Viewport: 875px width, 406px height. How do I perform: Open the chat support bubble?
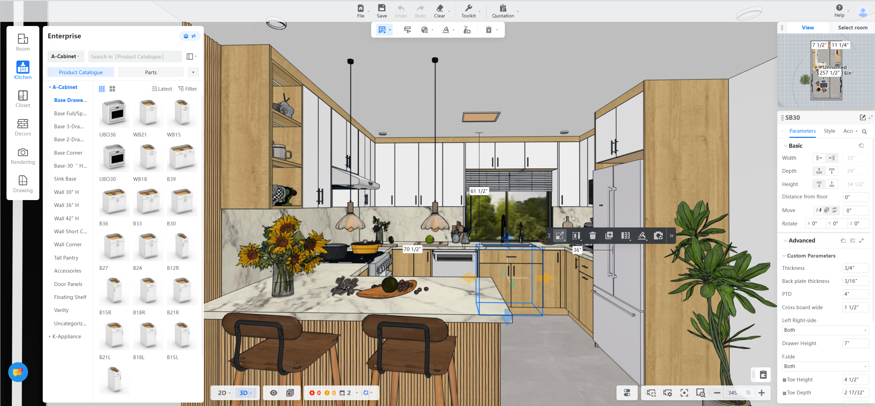point(18,372)
